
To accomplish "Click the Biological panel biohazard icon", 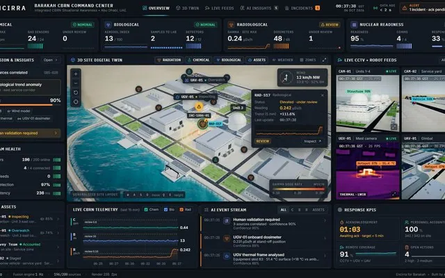I will 108,25.
